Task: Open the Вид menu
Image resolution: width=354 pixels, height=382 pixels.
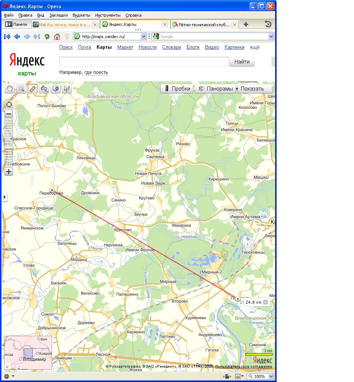Action: [41, 15]
